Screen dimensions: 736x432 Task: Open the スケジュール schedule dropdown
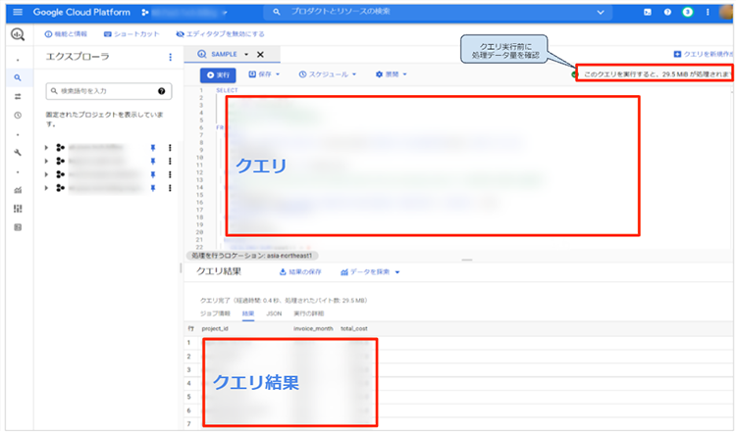pos(328,74)
